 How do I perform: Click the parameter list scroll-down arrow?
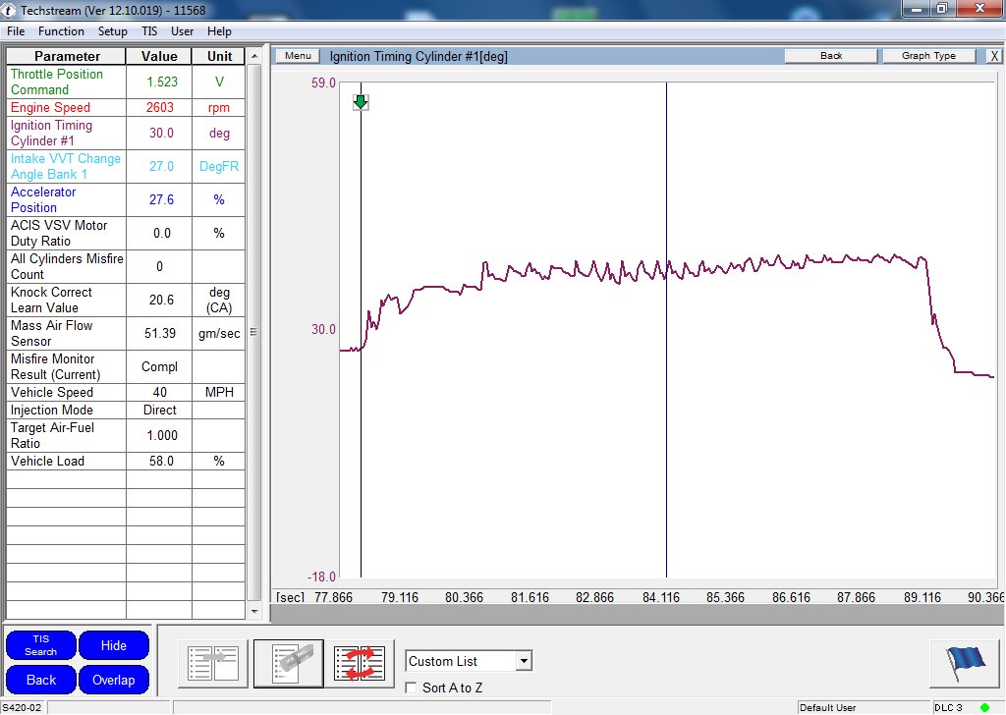[x=254, y=611]
